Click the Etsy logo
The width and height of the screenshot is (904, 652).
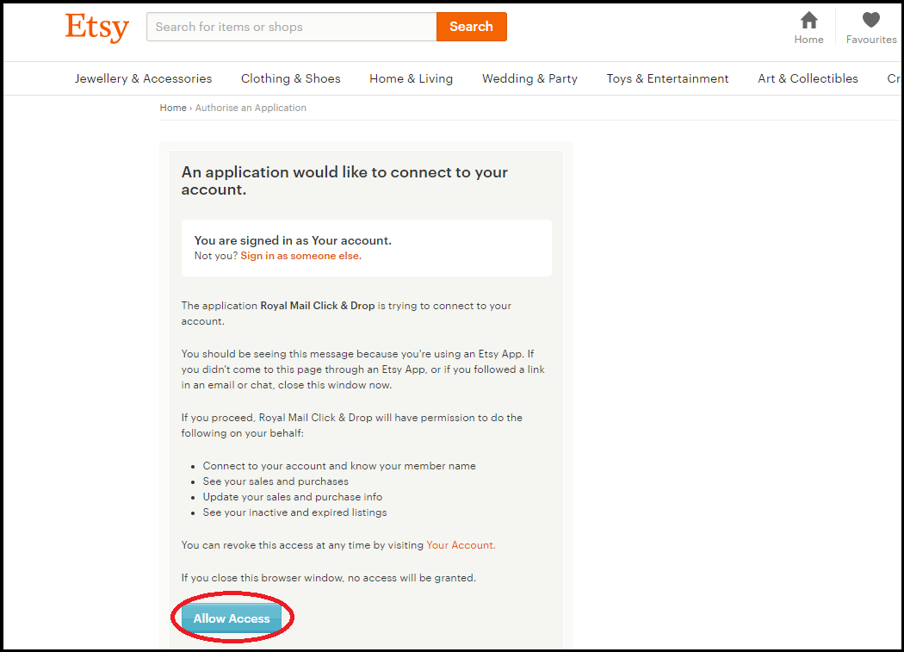click(96, 28)
